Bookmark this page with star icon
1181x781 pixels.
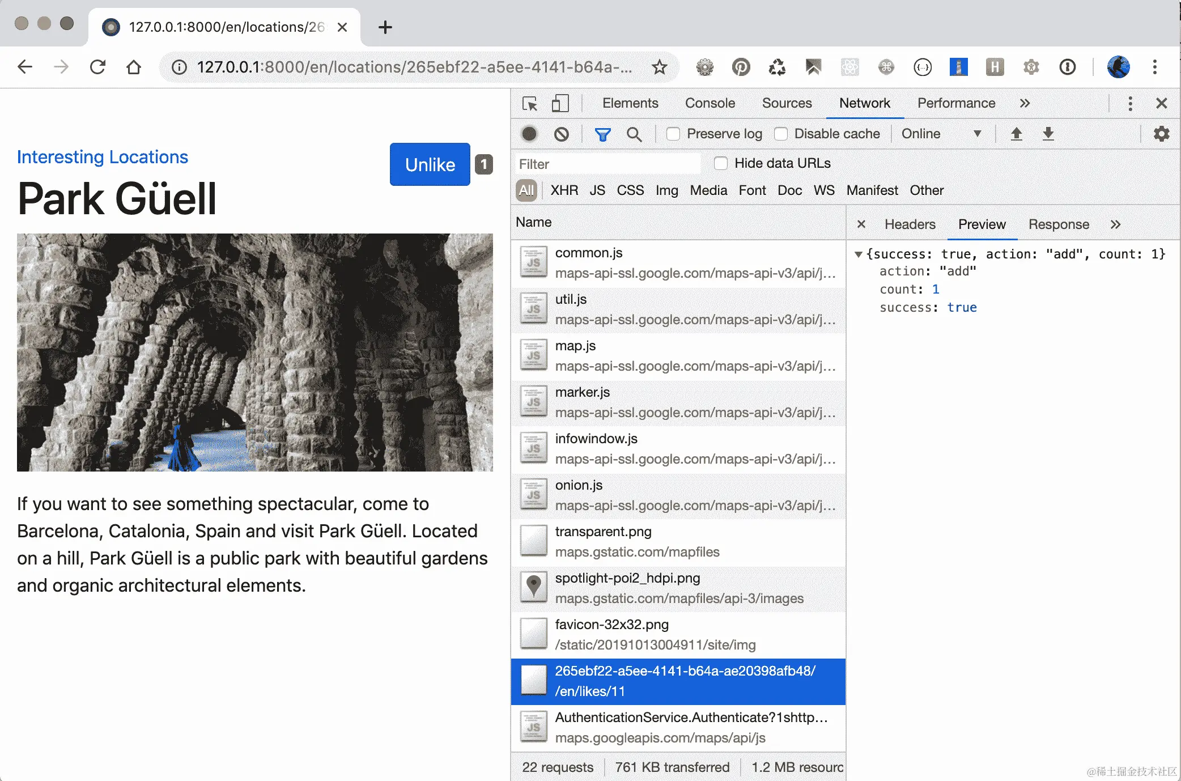click(x=659, y=67)
